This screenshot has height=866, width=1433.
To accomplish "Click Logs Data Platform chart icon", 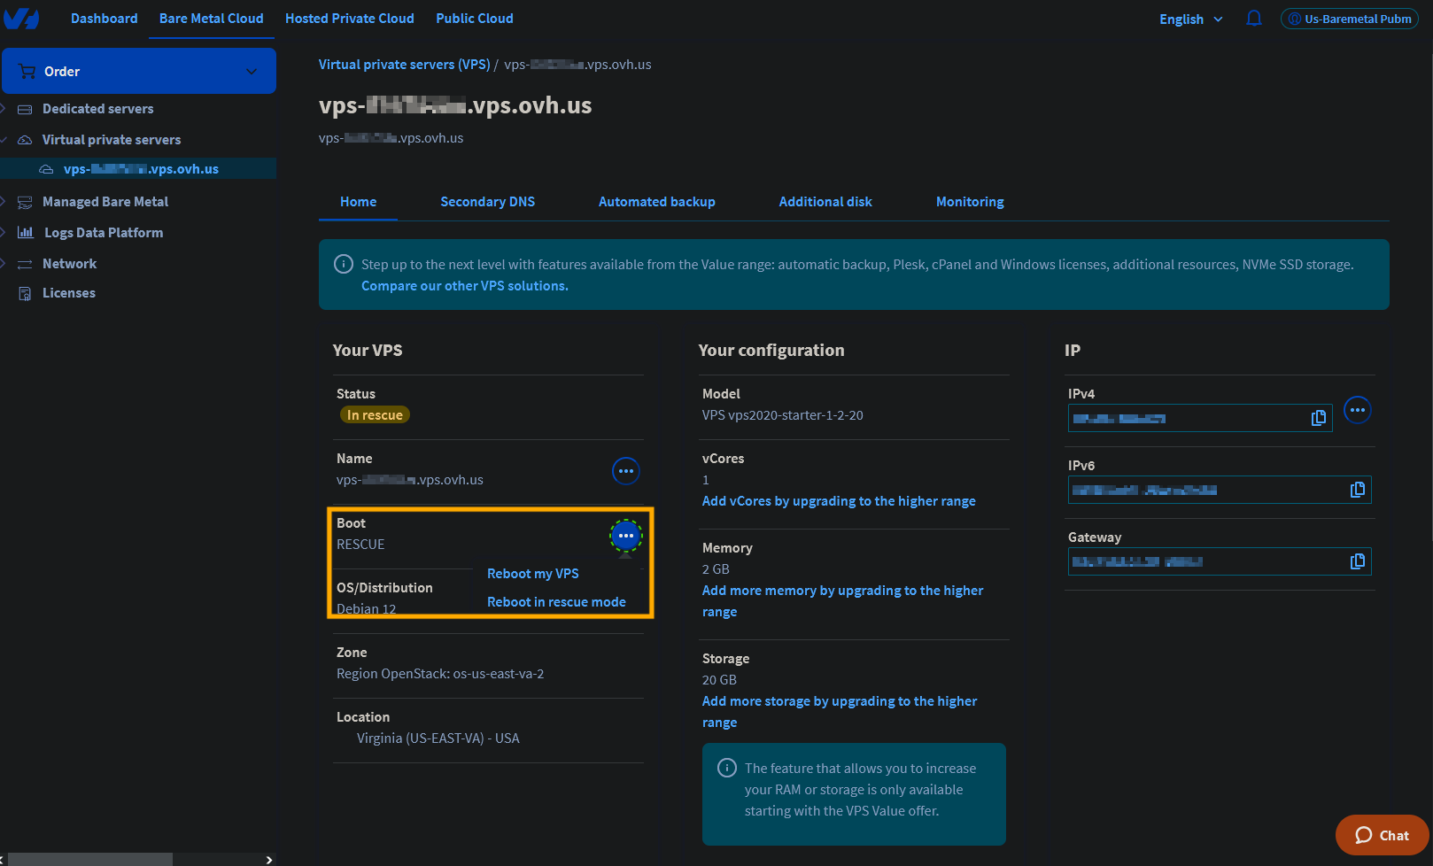I will tap(26, 233).
